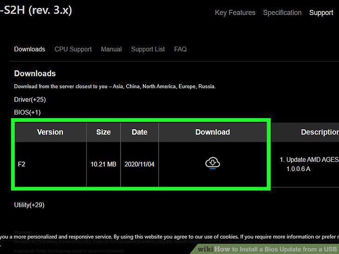This screenshot has height=254, width=339.
Task: Switch to the Specification tab
Action: click(282, 13)
